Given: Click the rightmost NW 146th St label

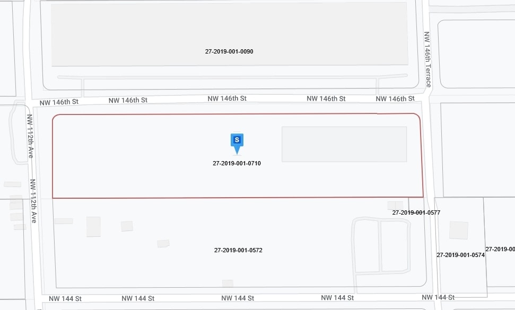Looking at the screenshot, I should click(395, 99).
